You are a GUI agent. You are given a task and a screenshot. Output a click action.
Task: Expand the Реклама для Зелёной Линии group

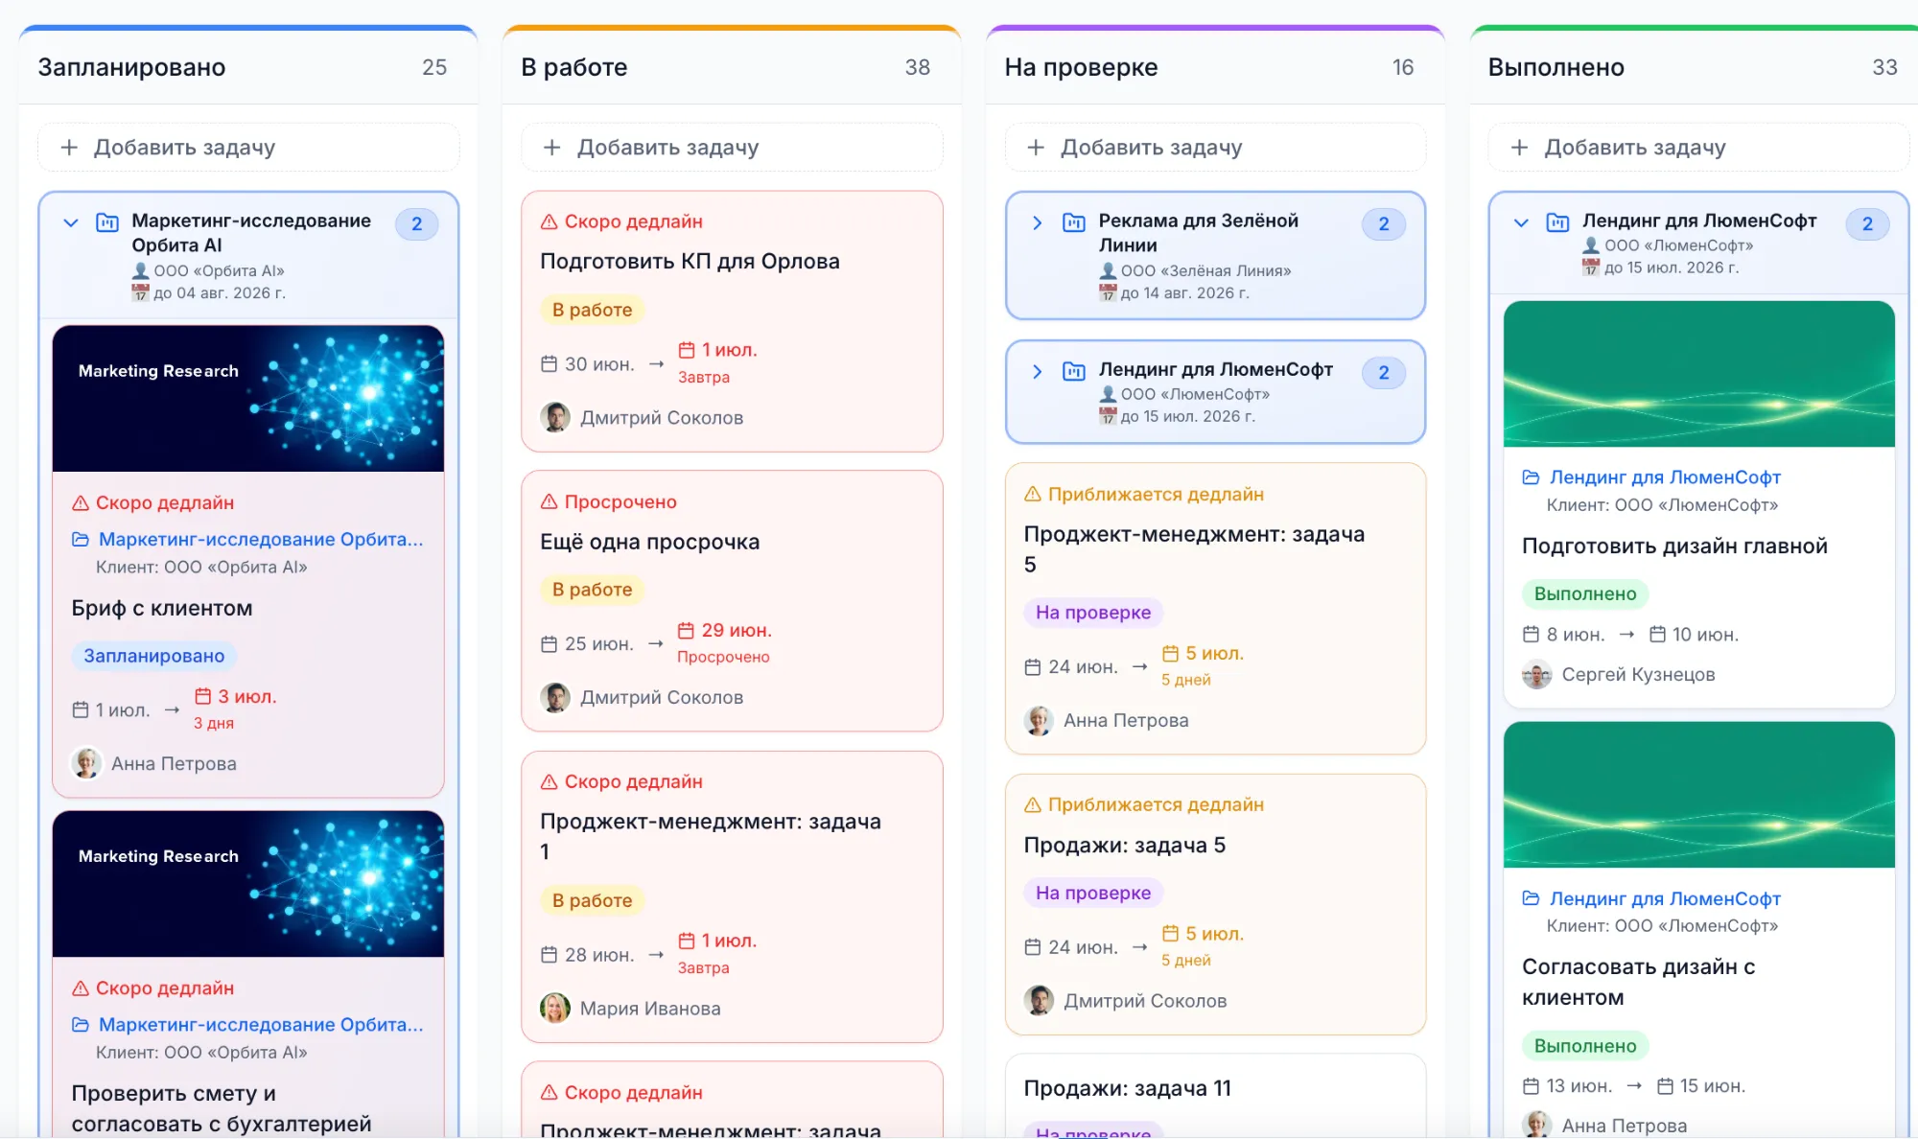pyautogui.click(x=1037, y=222)
